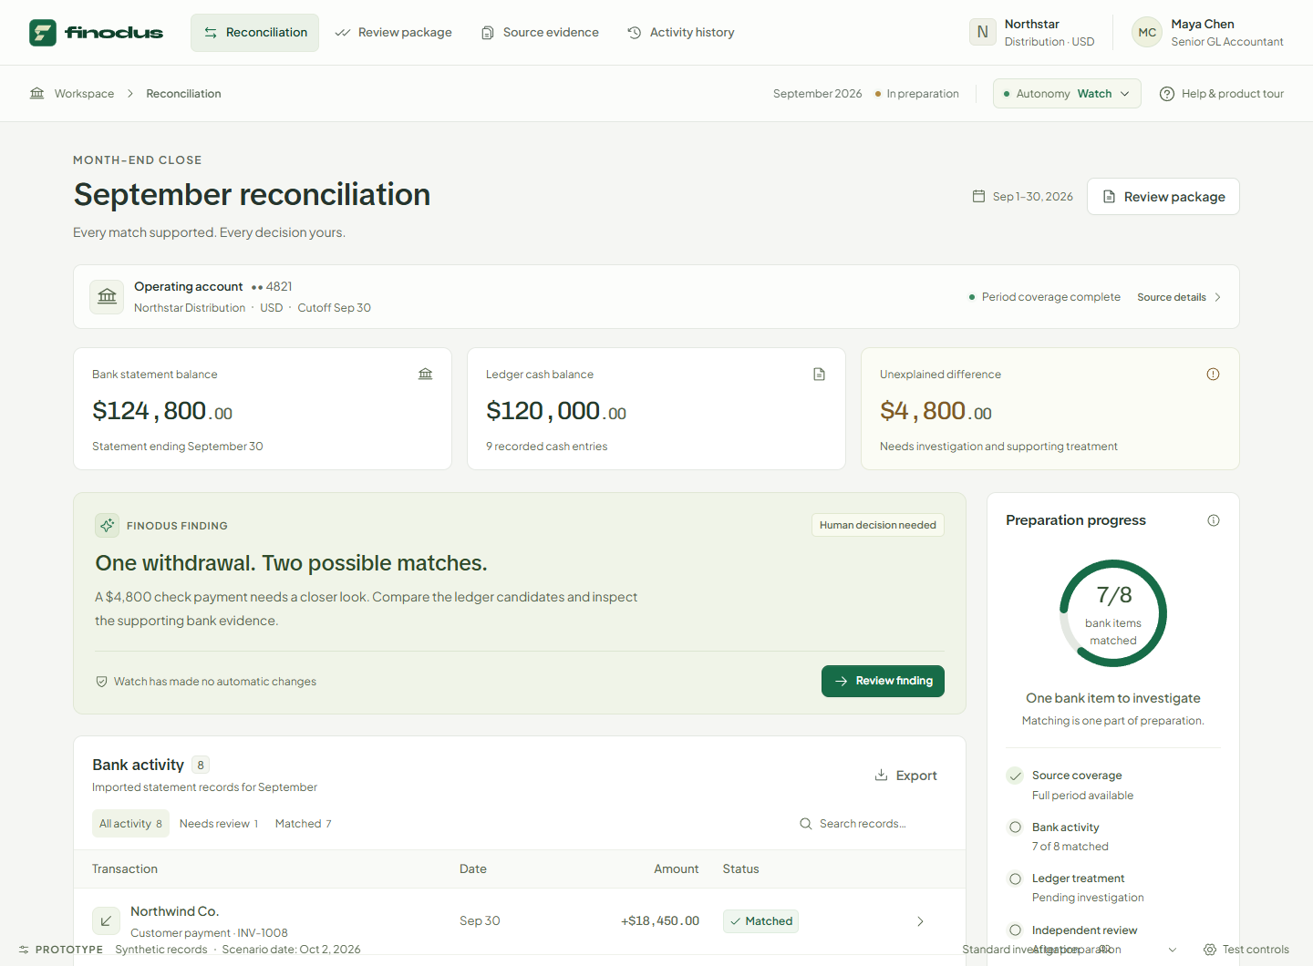Open the Review package tab

pyautogui.click(x=394, y=33)
